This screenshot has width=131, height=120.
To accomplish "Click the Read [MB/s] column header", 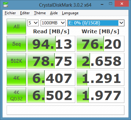I will pyautogui.click(x=51, y=31).
